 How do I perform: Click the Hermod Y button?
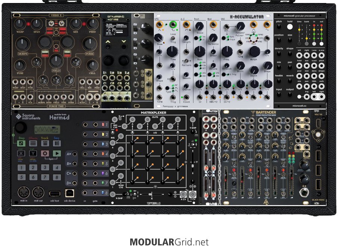pyautogui.click(x=33, y=153)
